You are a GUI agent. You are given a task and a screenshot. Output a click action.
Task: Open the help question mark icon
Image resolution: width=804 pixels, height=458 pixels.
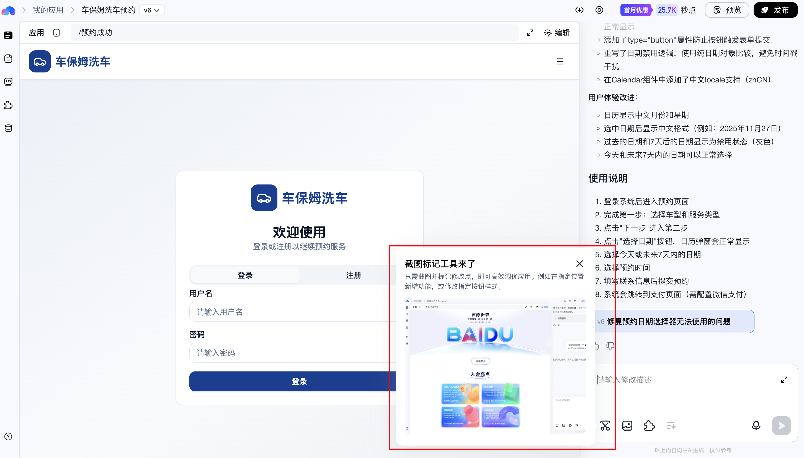(9, 437)
